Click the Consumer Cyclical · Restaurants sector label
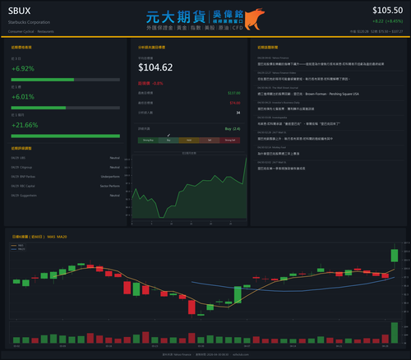 point(31,31)
